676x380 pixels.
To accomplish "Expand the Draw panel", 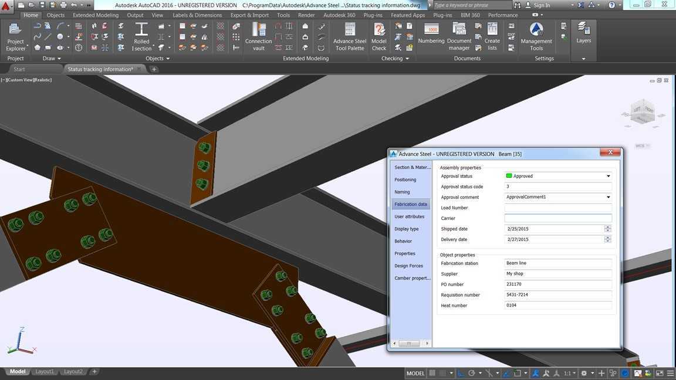I will pyautogui.click(x=52, y=59).
